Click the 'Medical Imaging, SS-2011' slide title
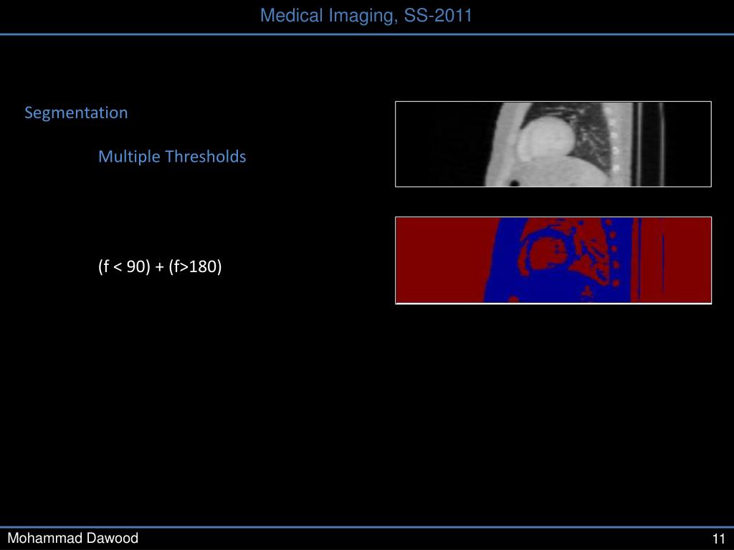The width and height of the screenshot is (734, 550). point(366,16)
